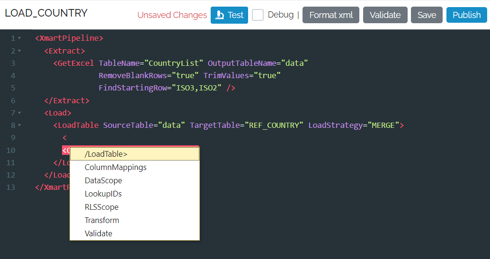Click the microscope icon on Test button
This screenshot has width=490, height=259.
[x=220, y=15]
